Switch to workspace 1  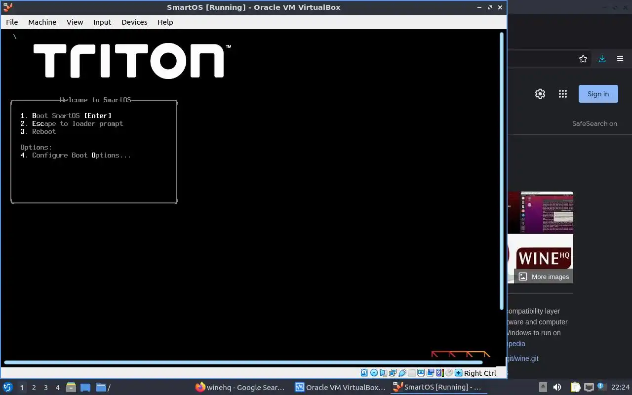click(22, 388)
